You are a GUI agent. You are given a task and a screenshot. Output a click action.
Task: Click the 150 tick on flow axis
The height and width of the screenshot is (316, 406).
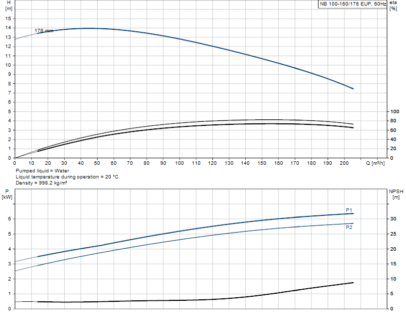(262, 163)
